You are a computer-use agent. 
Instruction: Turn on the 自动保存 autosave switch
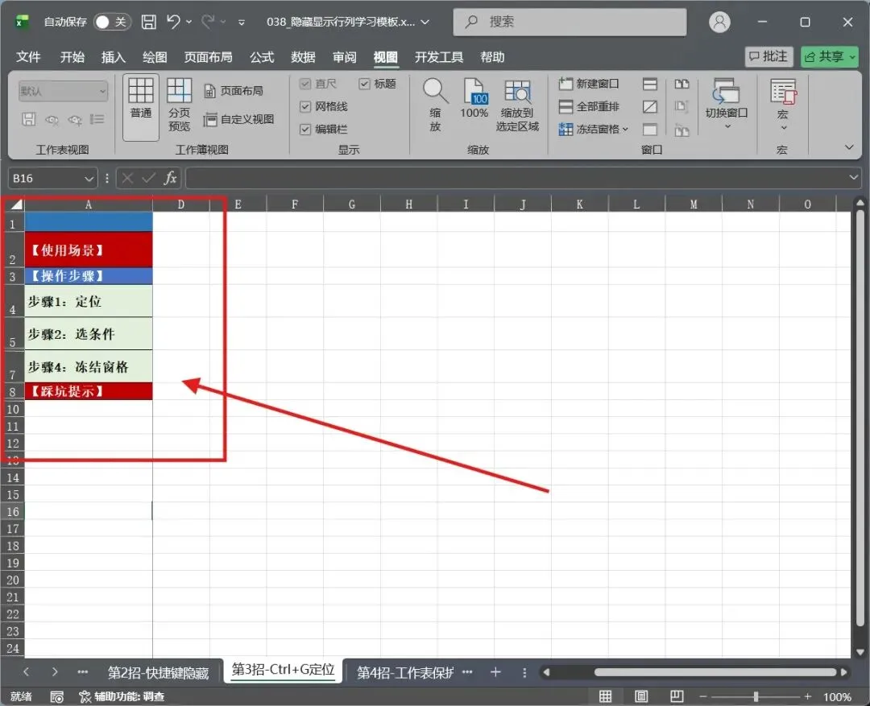[111, 22]
